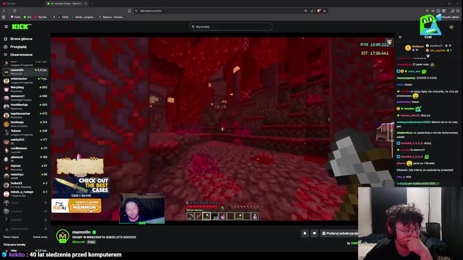Go to Kick home via the logo
The width and height of the screenshot is (463, 260).
(x=22, y=27)
